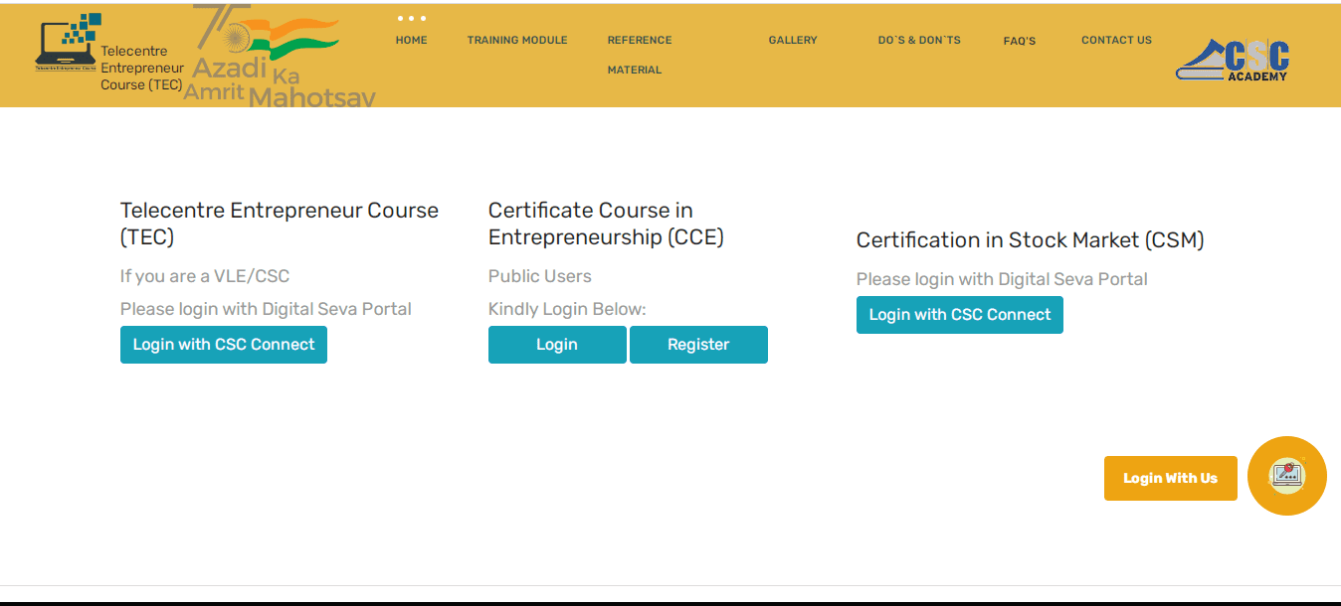The width and height of the screenshot is (1341, 606).
Task: Click 'Please login with Digital Seva Portal' under CSM
Action: tap(1002, 279)
